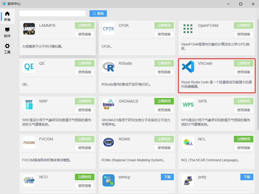The image size is (259, 194).
Task: Open the VSCode 使用指南
Action: point(244,72)
